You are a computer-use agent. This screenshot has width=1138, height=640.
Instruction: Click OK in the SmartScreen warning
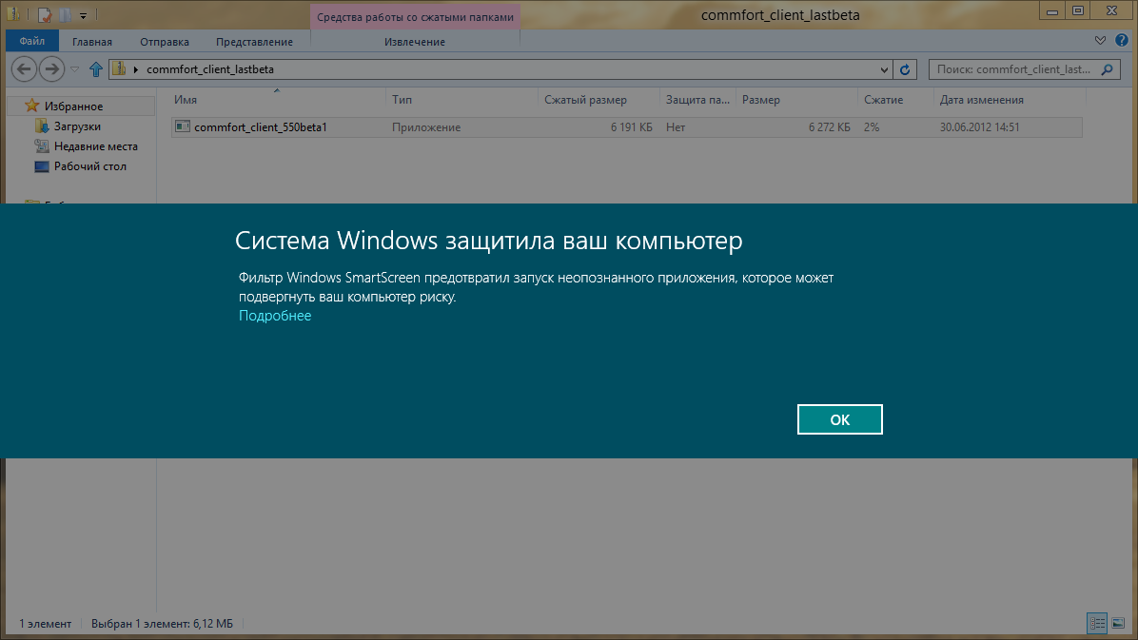[839, 419]
